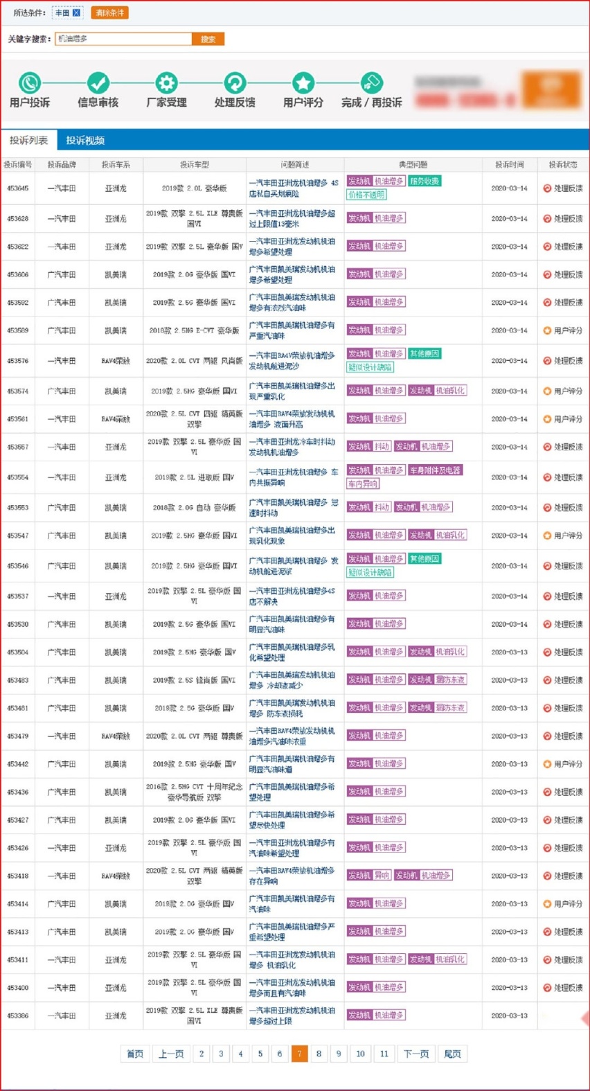Screen dimensions: 590x1091
Task: Open complaint 453576 problem description link
Action: point(294,361)
